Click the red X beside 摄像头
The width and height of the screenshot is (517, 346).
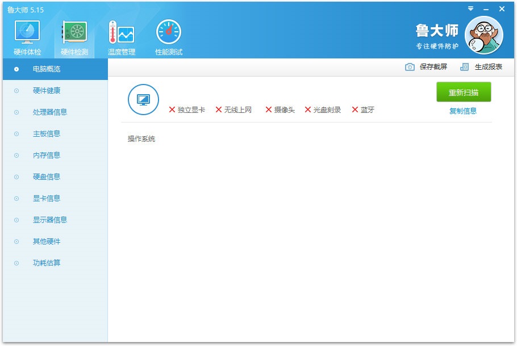coord(266,110)
